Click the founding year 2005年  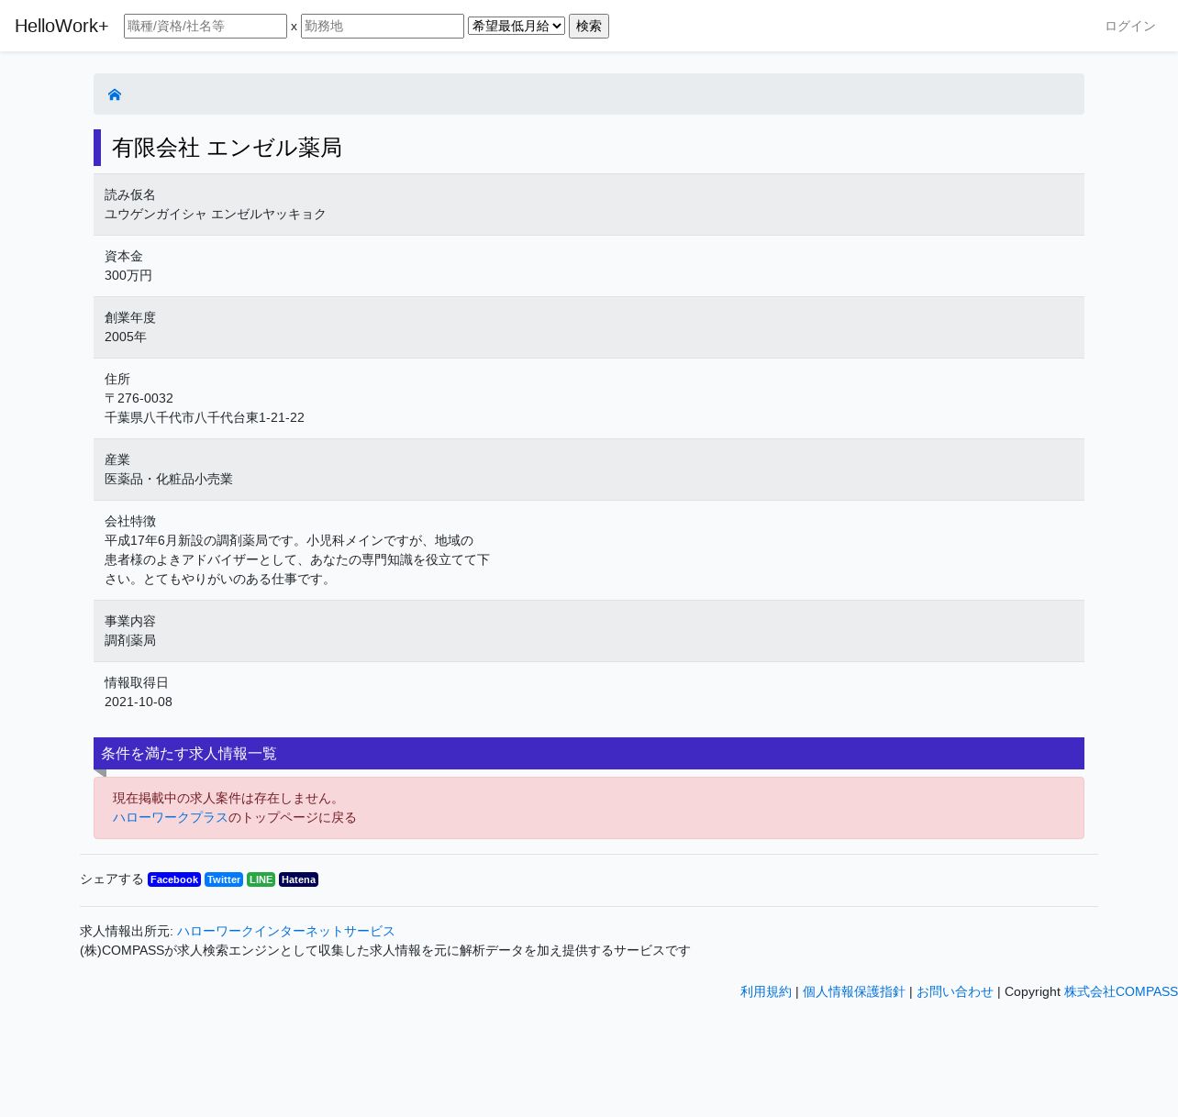(126, 337)
